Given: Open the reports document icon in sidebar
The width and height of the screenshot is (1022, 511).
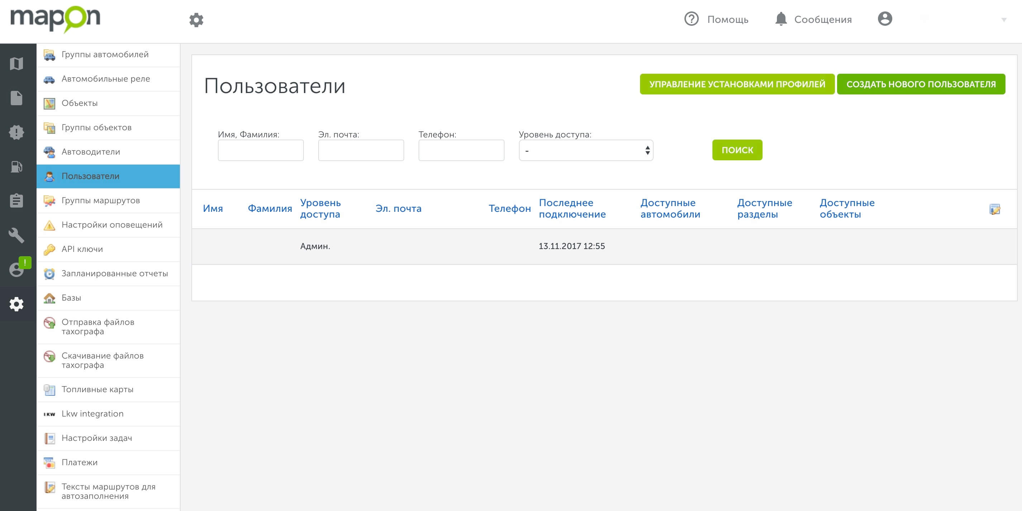Looking at the screenshot, I should pyautogui.click(x=16, y=98).
